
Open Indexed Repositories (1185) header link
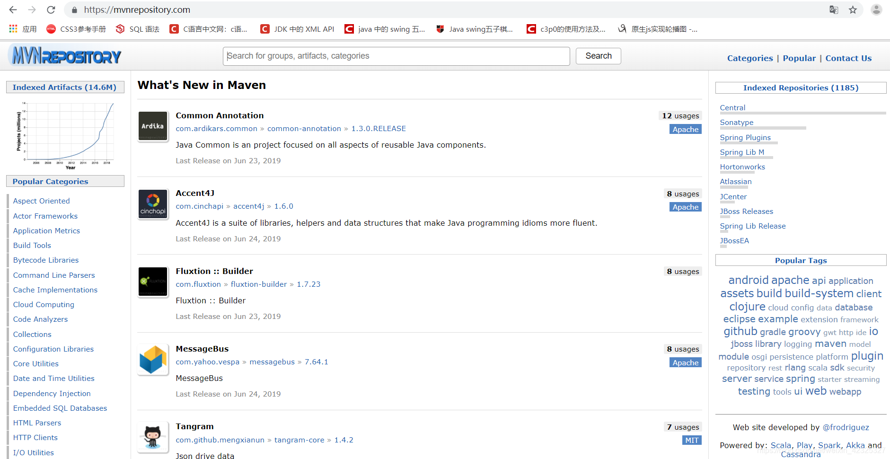(801, 88)
